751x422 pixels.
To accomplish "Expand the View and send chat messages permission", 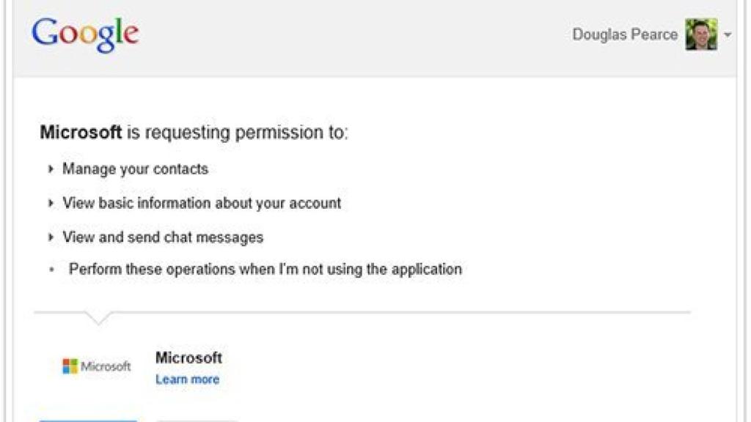I will 51,237.
